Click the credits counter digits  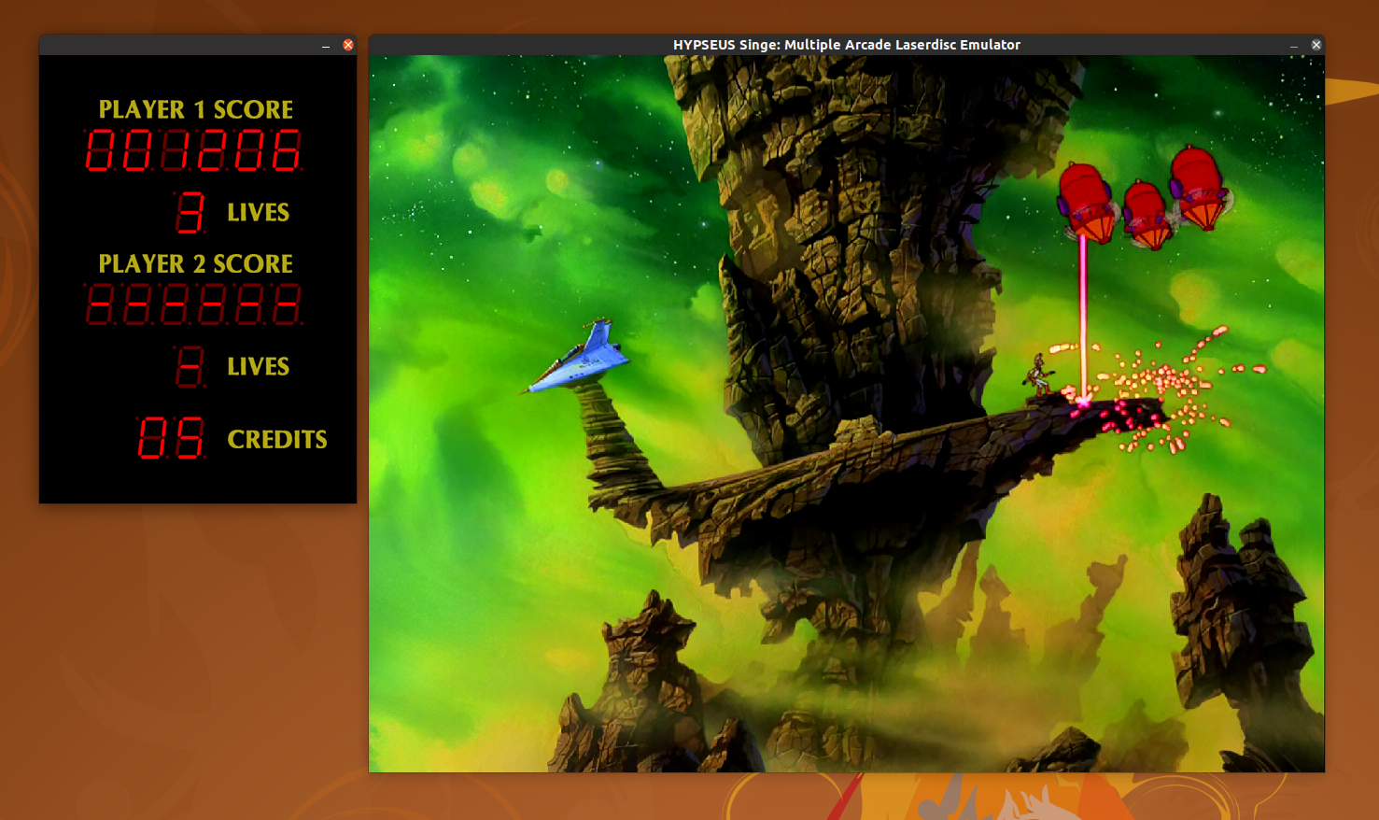(171, 437)
